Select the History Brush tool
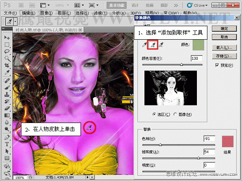 pyautogui.click(x=7, y=101)
